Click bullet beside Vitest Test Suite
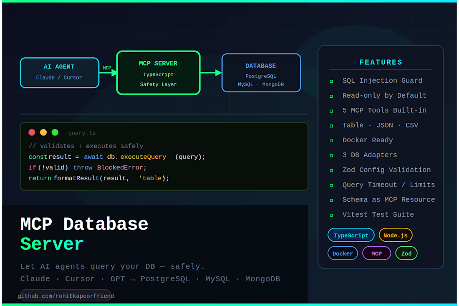 tap(331, 215)
